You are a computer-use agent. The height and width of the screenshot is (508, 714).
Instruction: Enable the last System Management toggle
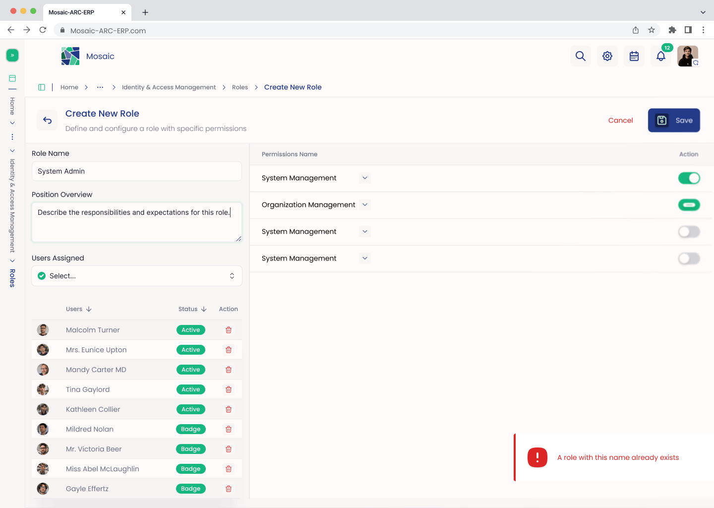[x=689, y=258]
